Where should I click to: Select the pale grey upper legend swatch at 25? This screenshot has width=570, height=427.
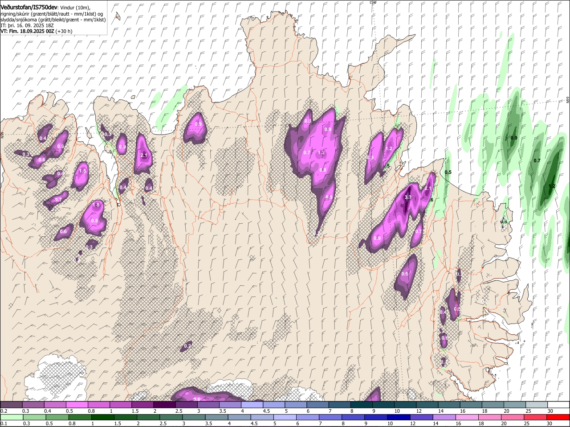coord(537,404)
